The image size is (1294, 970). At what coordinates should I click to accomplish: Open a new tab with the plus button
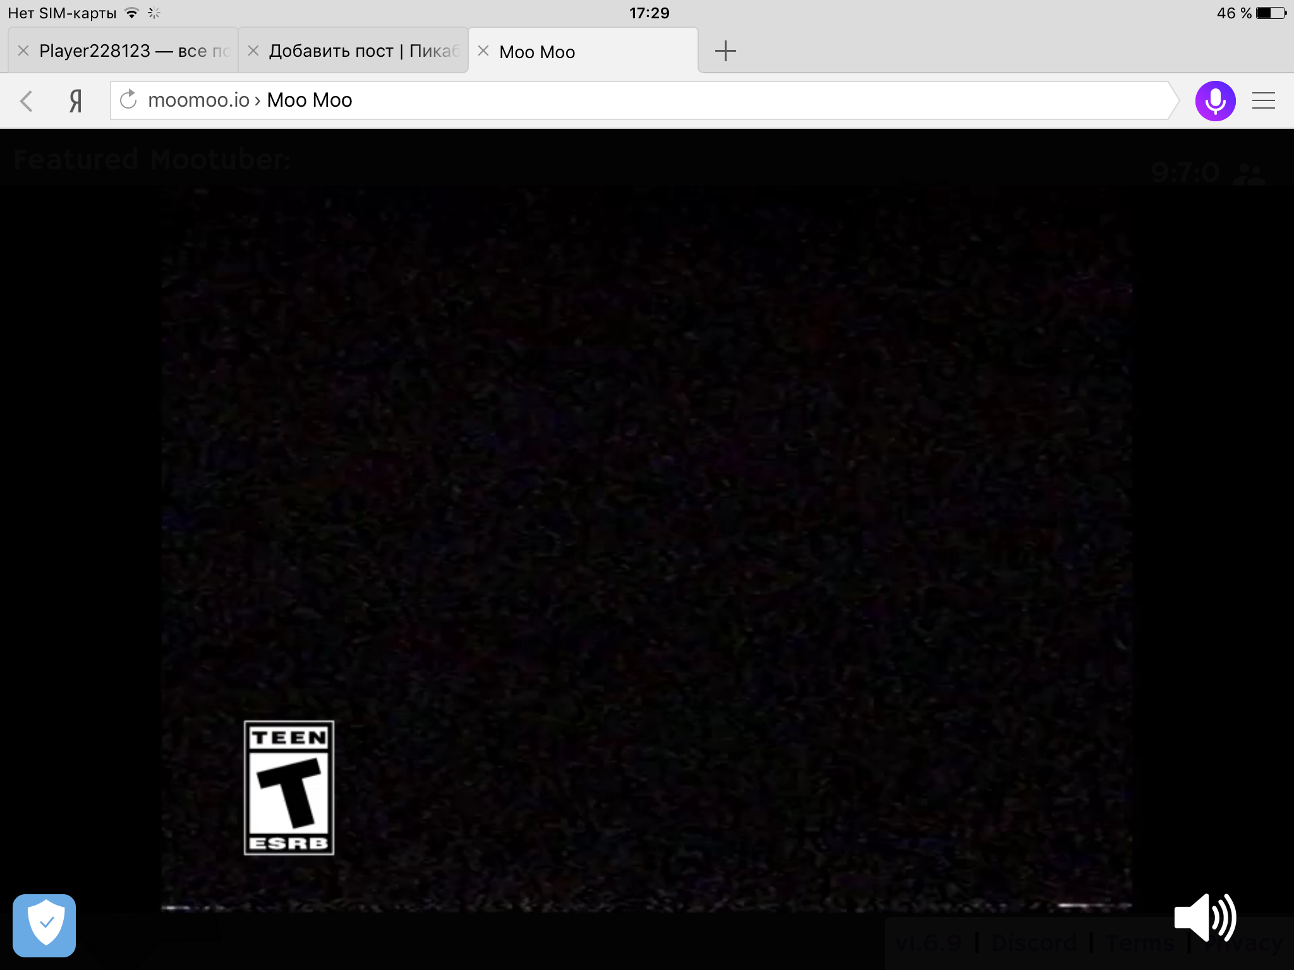point(725,51)
